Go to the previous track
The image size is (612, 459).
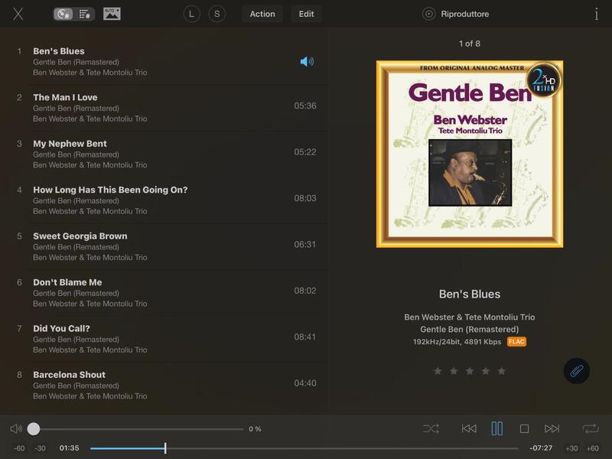click(x=469, y=429)
